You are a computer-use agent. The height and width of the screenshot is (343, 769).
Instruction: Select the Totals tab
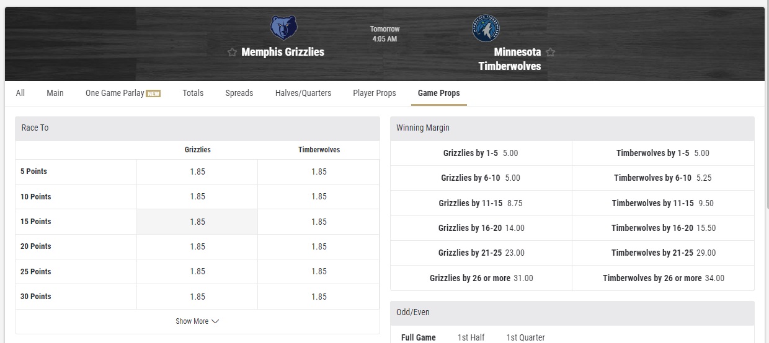coord(193,93)
